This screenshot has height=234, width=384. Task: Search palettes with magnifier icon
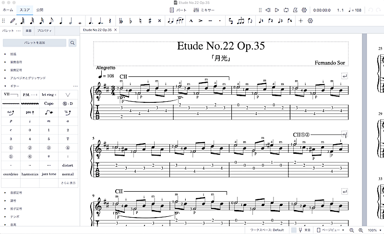[72, 43]
